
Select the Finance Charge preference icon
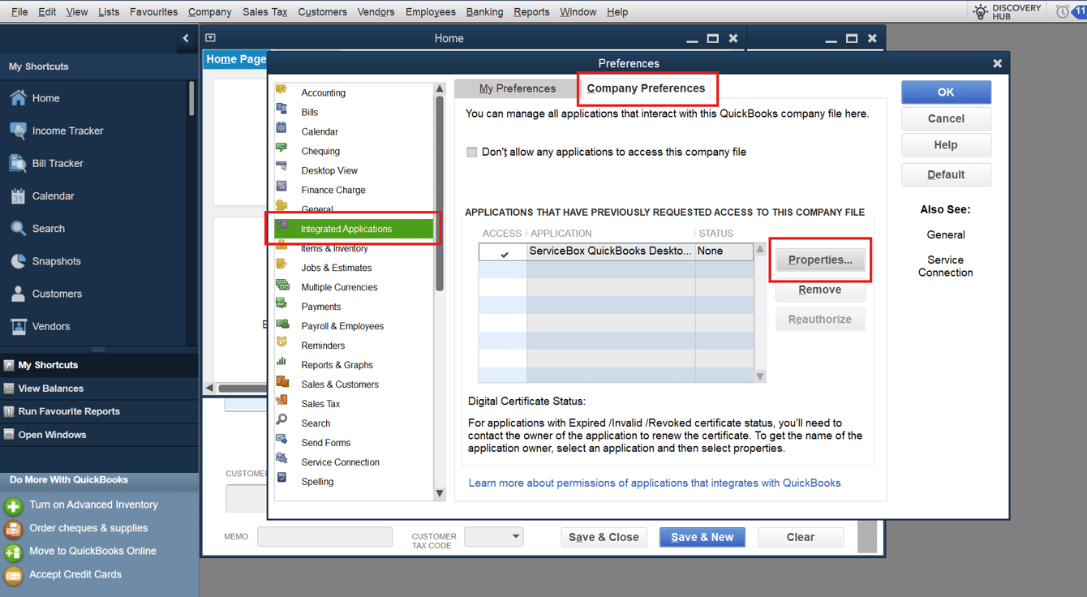tap(281, 187)
